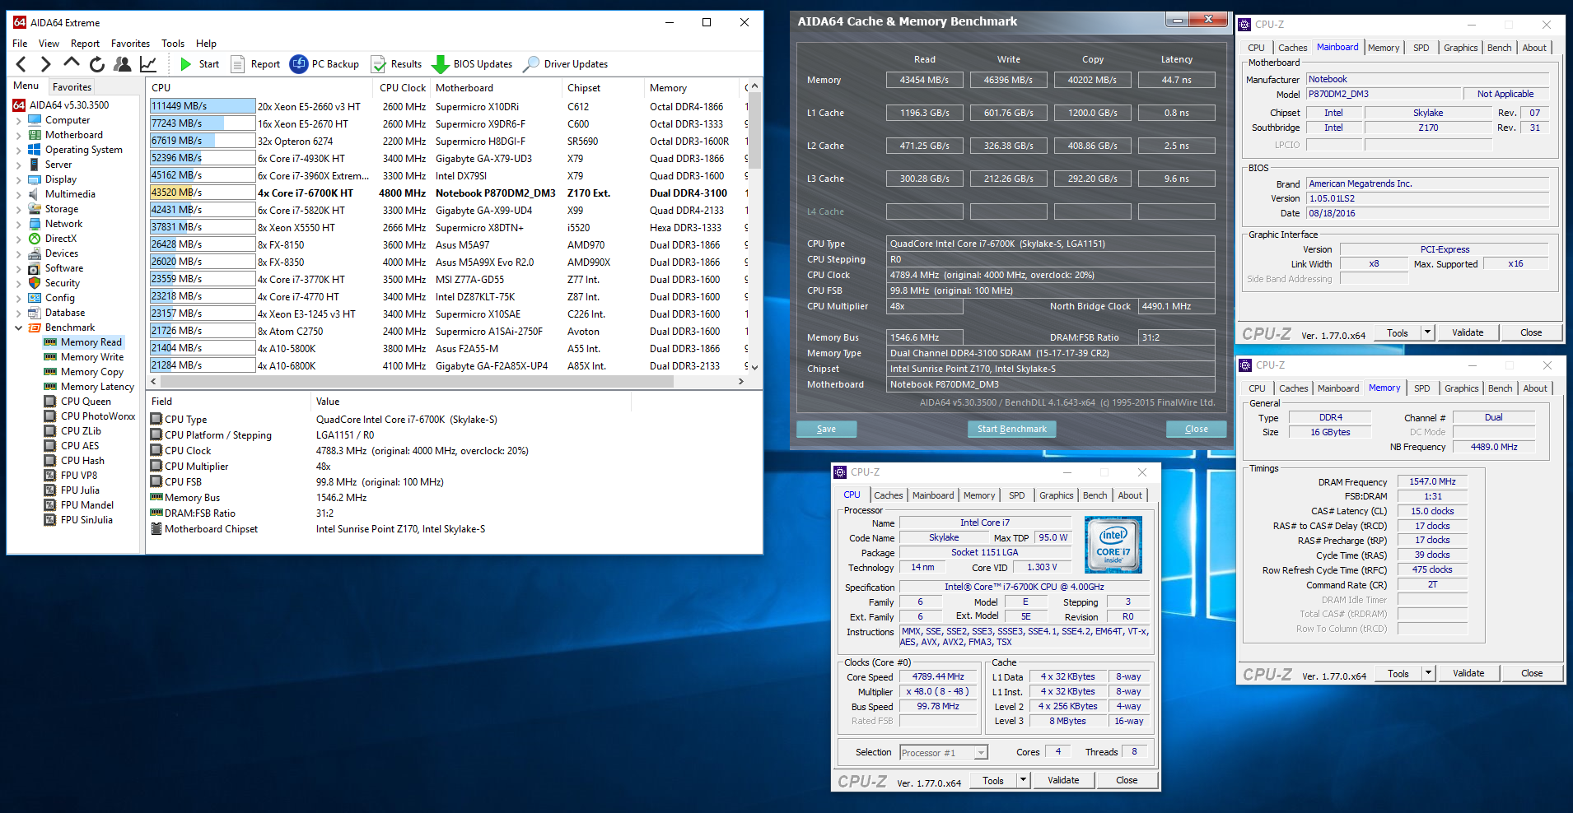Click Validate in the CPU-Z Mainboard window

tap(1467, 332)
